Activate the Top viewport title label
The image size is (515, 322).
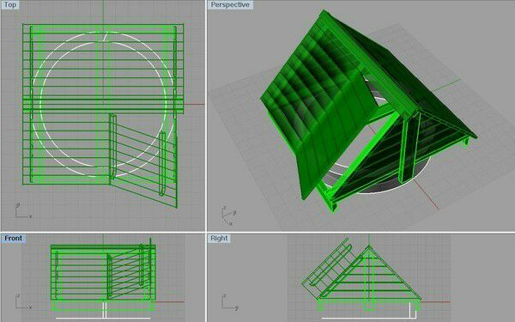(x=9, y=4)
